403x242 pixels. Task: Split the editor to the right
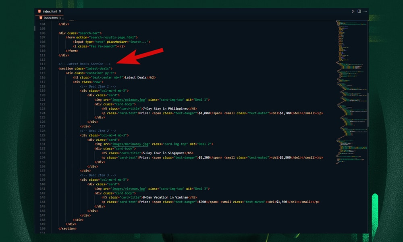359,11
